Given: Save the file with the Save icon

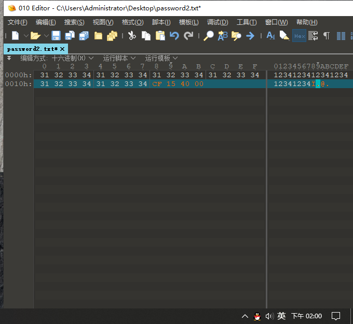Looking at the screenshot, I should tap(56, 36).
